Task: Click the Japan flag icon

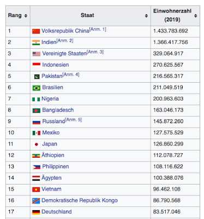Action: point(37,145)
